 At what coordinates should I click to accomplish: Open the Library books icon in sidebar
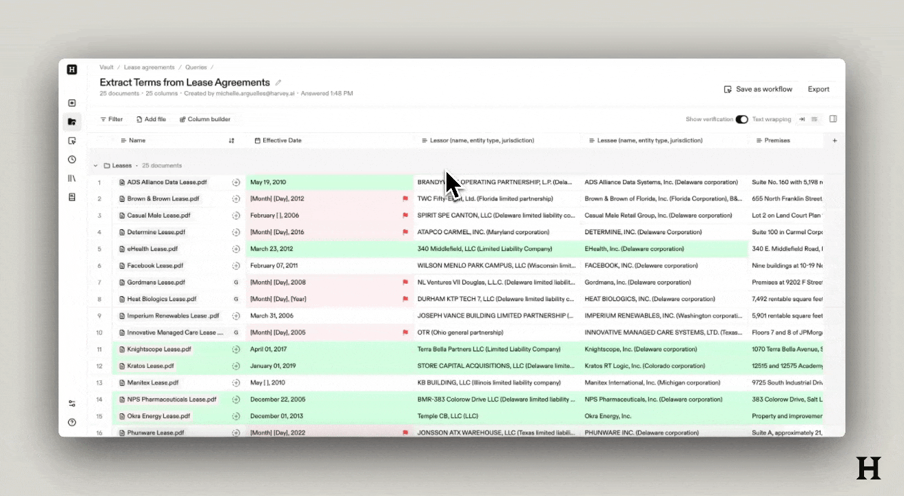tap(72, 178)
